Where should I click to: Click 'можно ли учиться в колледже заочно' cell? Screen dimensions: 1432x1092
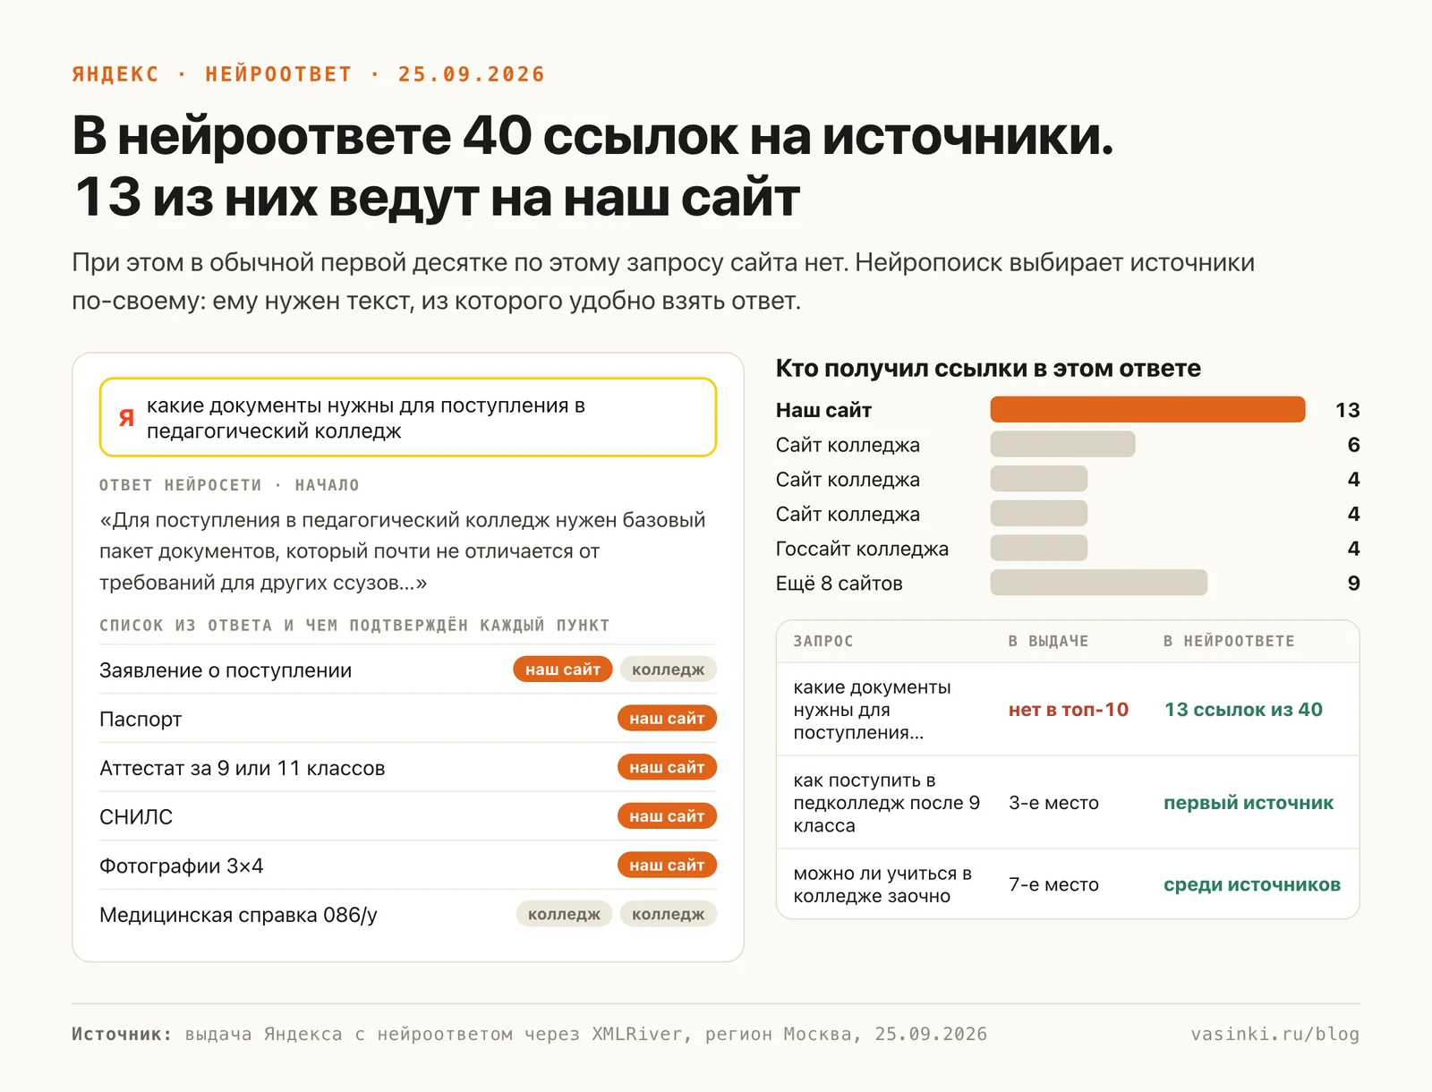882,884
